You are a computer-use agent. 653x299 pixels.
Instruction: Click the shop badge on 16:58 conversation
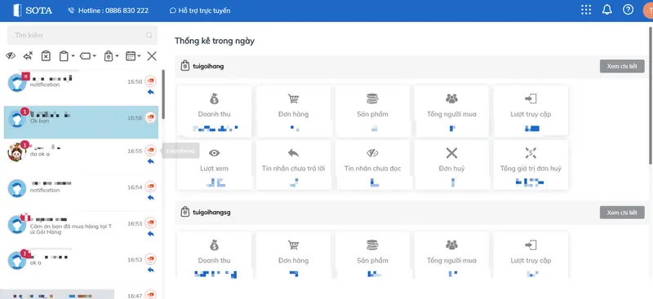pyautogui.click(x=150, y=81)
